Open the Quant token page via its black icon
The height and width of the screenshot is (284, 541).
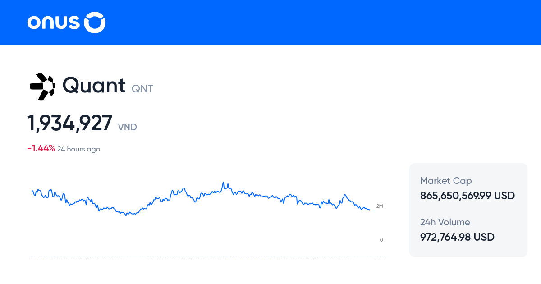tap(43, 86)
